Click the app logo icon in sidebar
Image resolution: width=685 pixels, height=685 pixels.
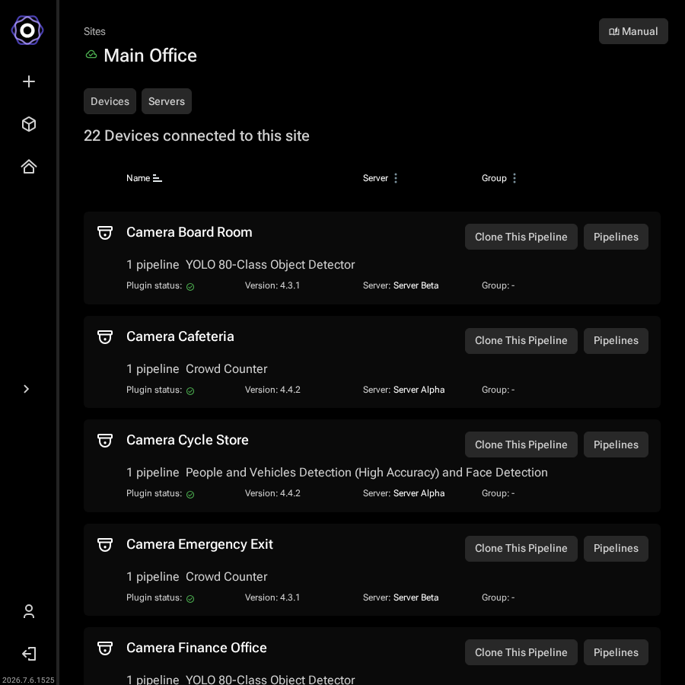(27, 30)
